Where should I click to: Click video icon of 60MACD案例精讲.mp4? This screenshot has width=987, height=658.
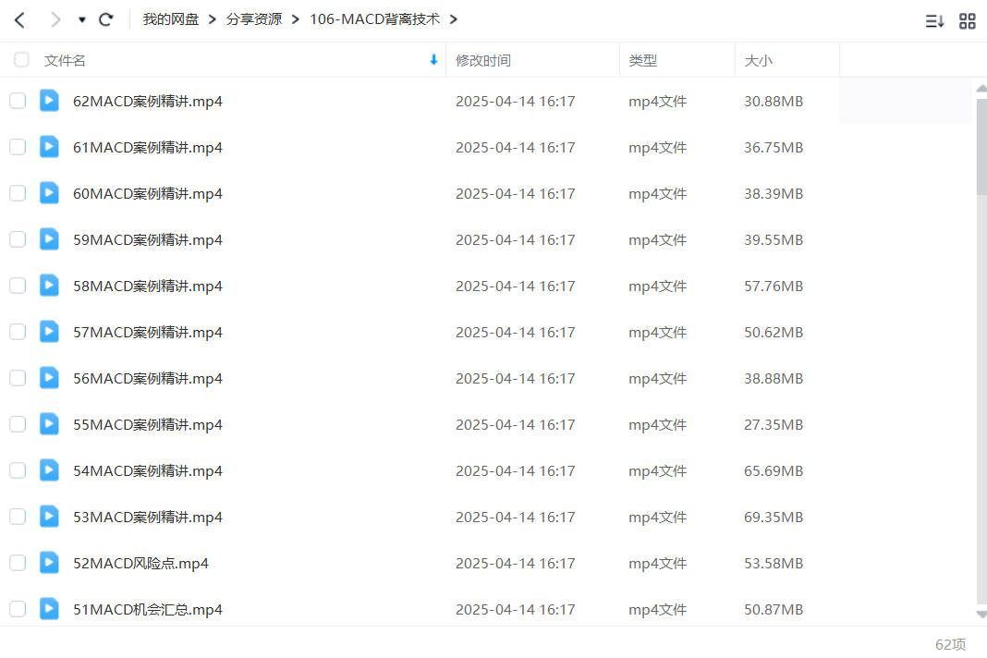[49, 193]
